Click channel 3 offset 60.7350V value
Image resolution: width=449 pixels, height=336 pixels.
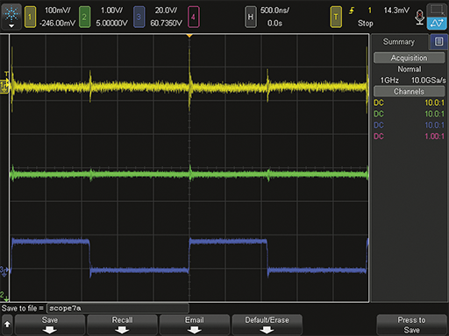point(166,23)
